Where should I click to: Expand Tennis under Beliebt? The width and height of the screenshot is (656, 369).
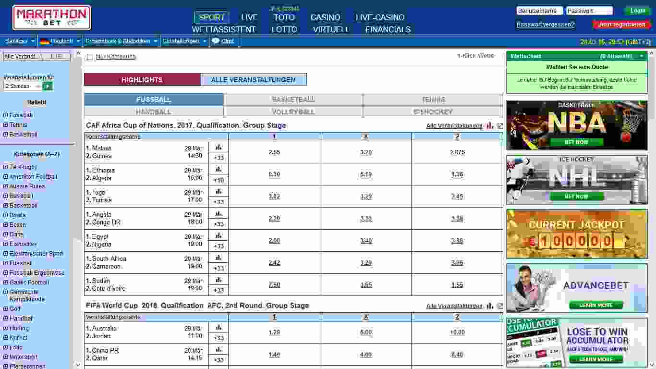pos(6,125)
